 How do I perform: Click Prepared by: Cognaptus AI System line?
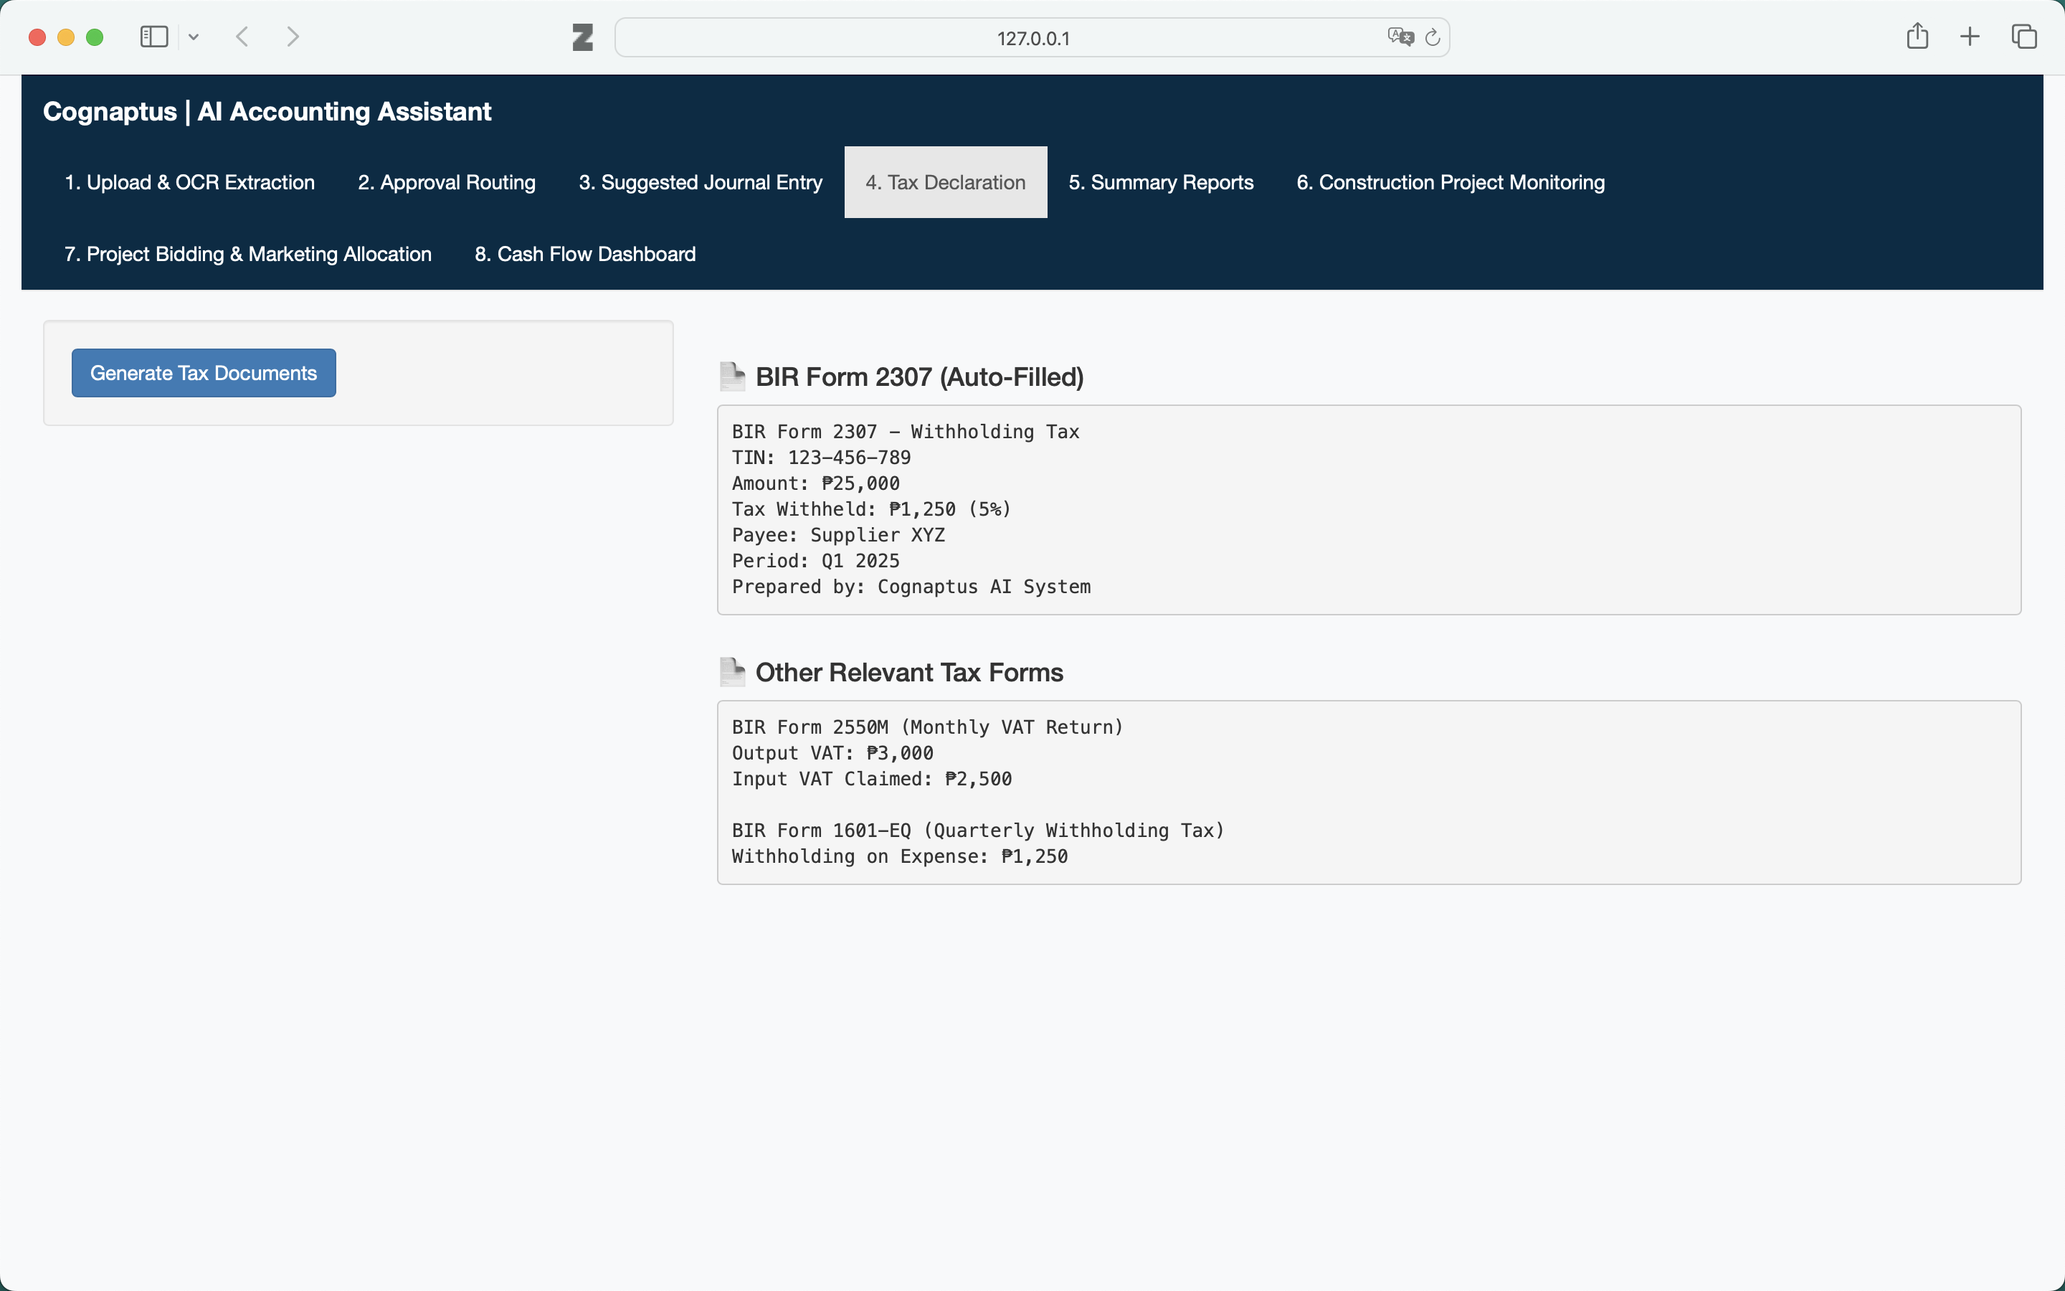(x=911, y=587)
